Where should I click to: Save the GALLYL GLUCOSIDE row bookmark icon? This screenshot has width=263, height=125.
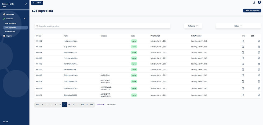pos(243,95)
